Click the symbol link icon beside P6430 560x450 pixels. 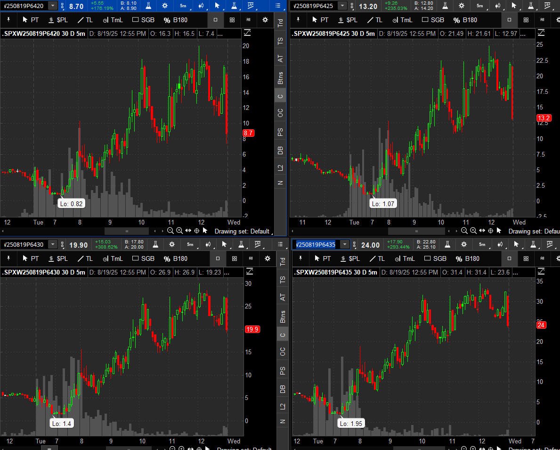point(63,245)
